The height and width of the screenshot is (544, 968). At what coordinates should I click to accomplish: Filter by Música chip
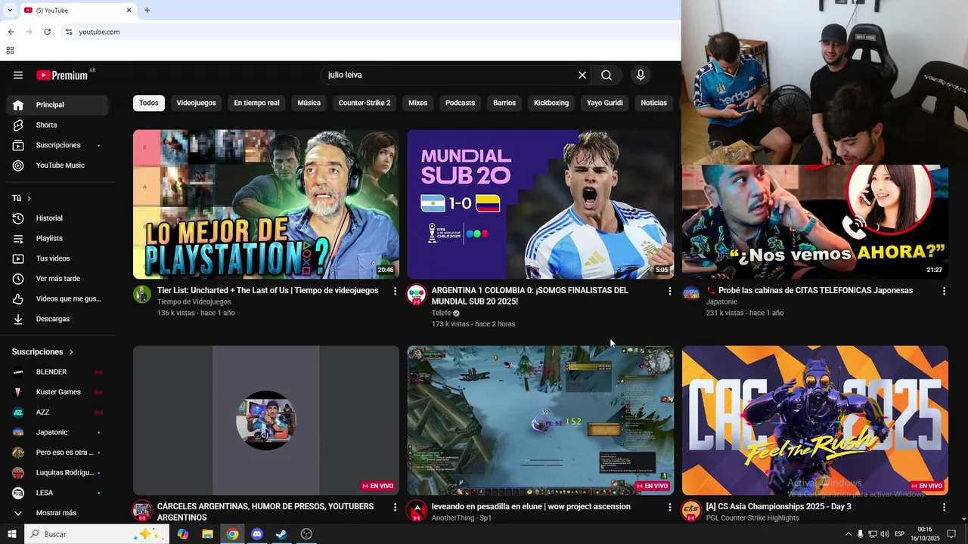point(309,103)
